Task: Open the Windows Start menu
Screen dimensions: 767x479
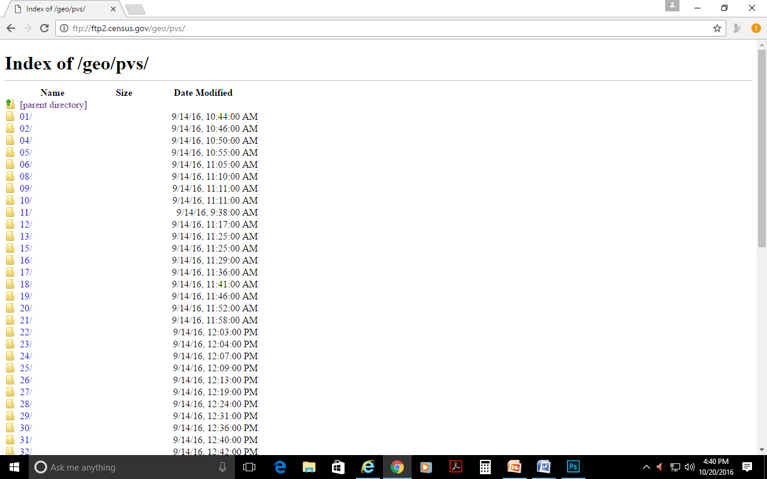Action: [x=14, y=467]
